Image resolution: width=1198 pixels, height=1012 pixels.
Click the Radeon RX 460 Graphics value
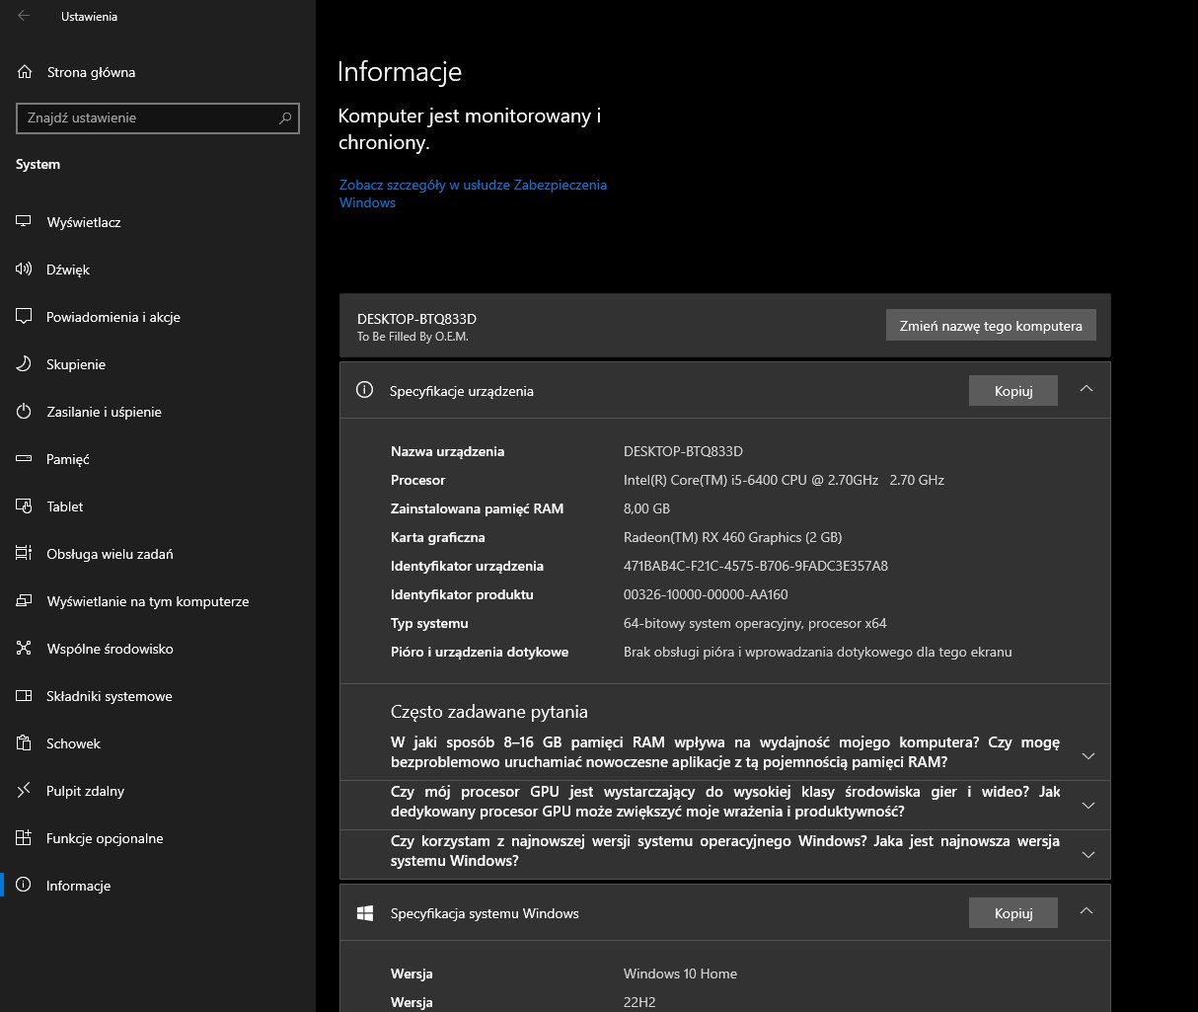pyautogui.click(x=732, y=537)
